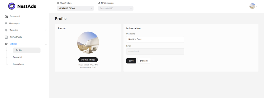Screen dimensions: 264x98
Task: Save the profile information
Action: point(131,61)
